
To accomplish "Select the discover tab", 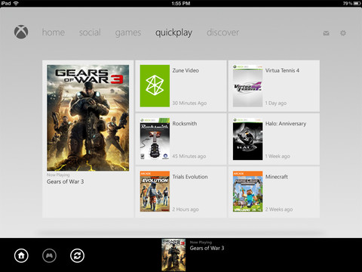I will (x=222, y=32).
